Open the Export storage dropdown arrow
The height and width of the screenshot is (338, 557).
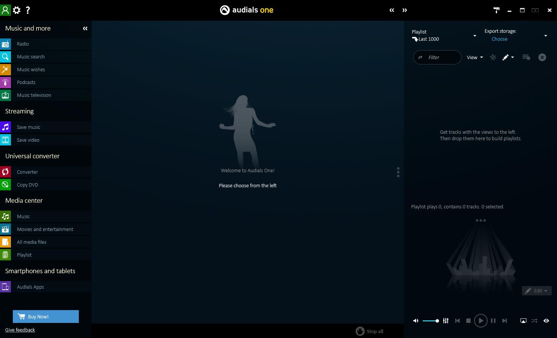click(545, 36)
